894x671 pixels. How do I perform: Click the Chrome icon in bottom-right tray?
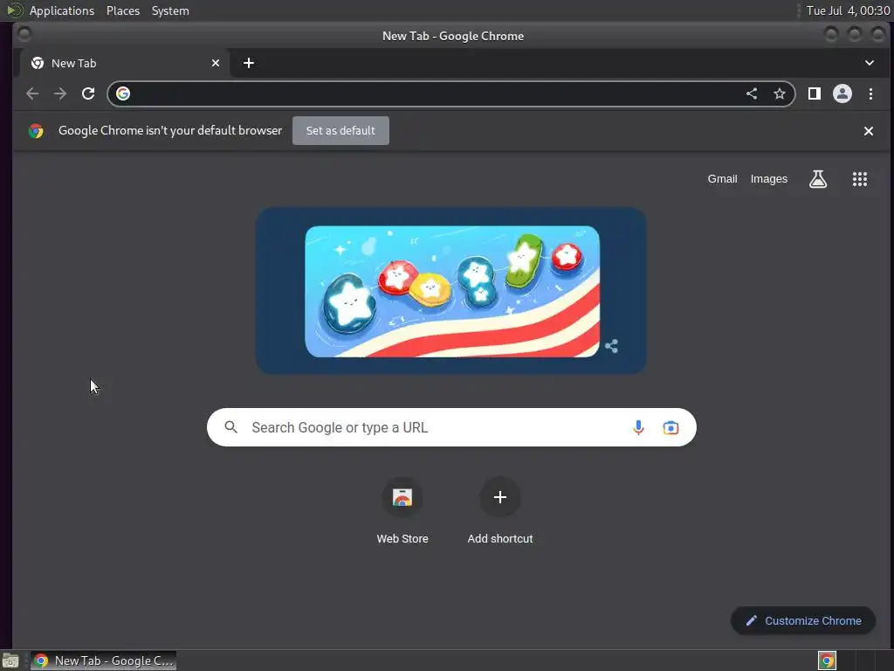click(x=827, y=661)
